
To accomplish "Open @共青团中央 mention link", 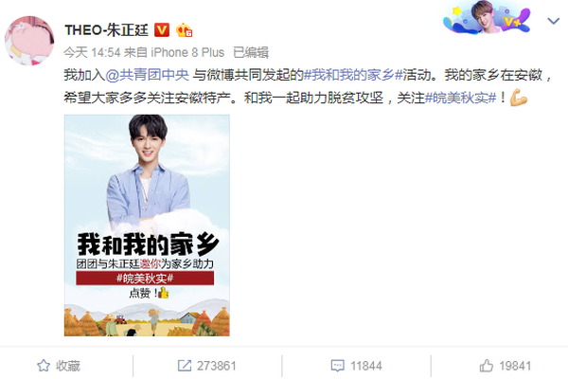I will [x=148, y=75].
